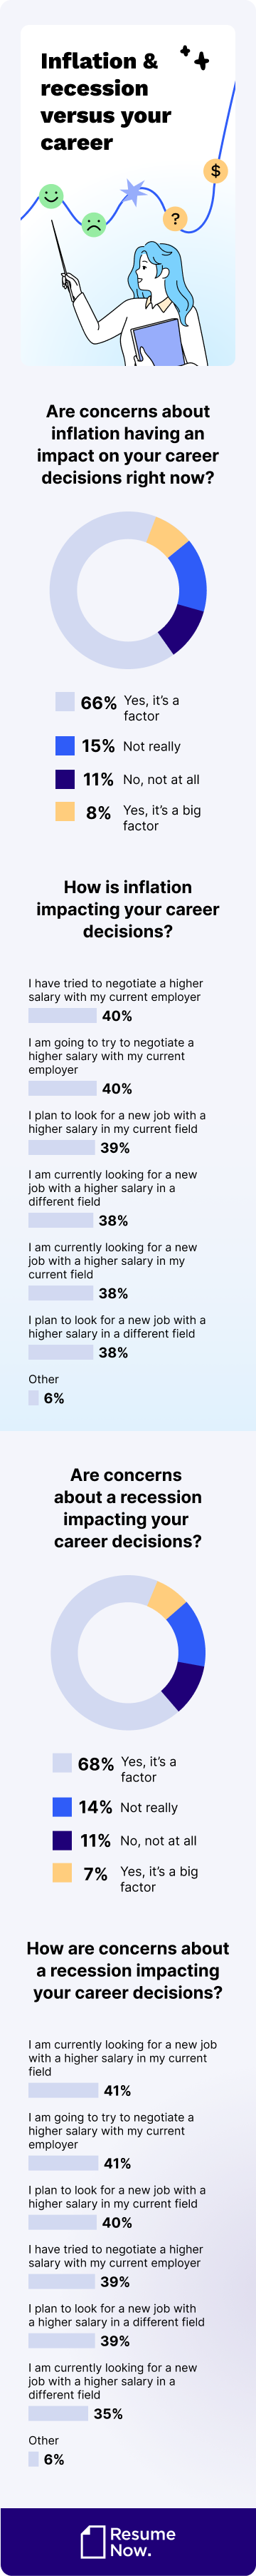Click the orange 8% big factor swatch
The image size is (256, 2576).
pyautogui.click(x=65, y=812)
